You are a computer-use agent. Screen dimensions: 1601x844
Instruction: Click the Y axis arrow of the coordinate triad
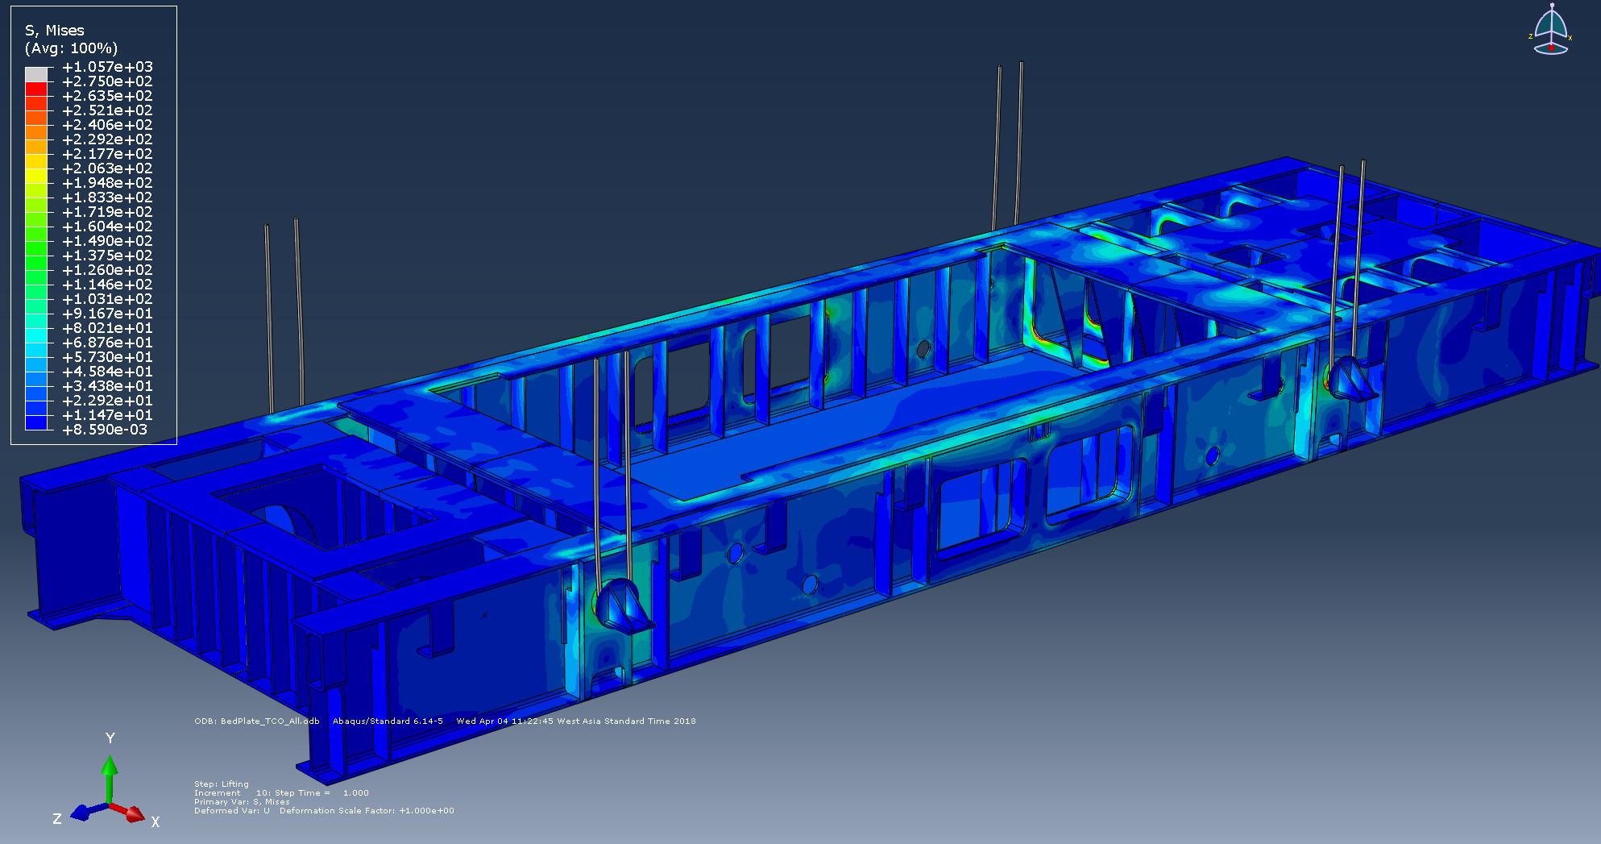pos(110,766)
